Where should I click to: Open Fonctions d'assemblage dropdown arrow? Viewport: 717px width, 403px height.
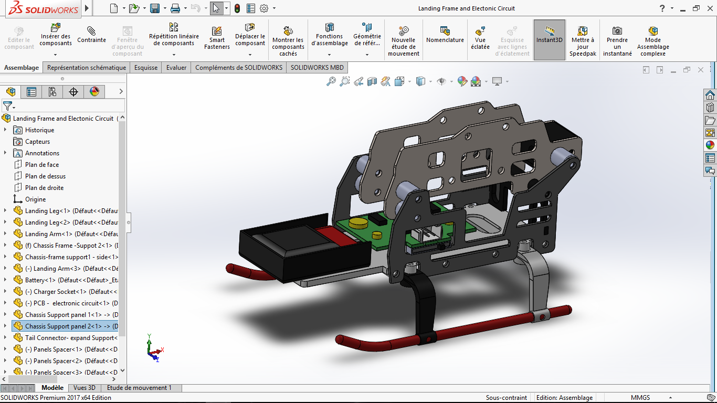[329, 54]
